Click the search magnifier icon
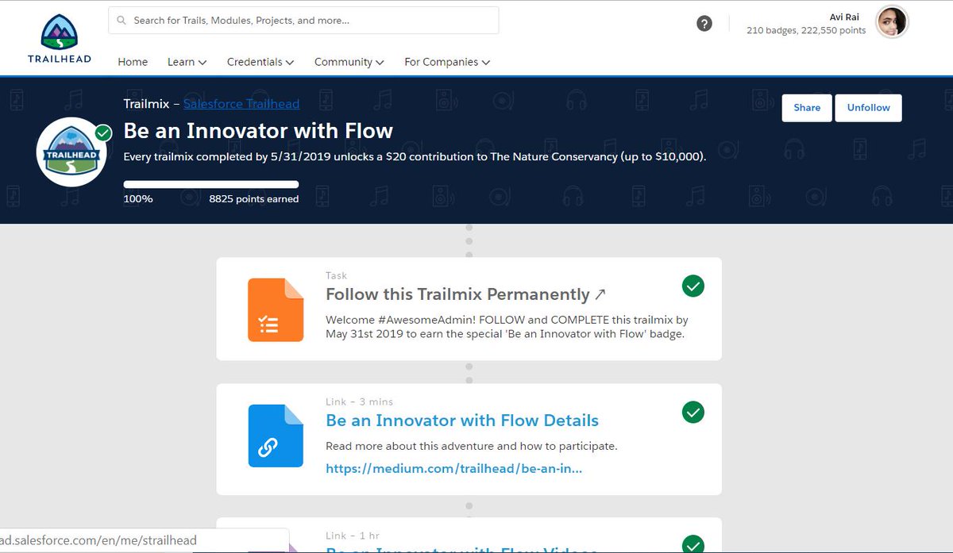The width and height of the screenshot is (953, 553). [122, 21]
